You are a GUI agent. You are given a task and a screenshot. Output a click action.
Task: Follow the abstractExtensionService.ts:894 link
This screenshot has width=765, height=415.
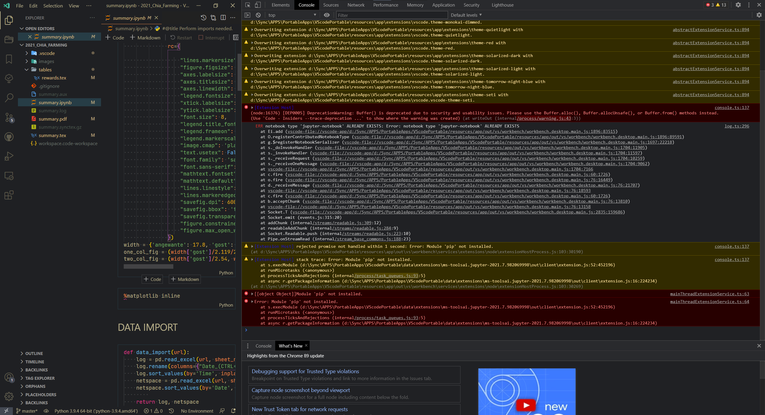pos(710,29)
